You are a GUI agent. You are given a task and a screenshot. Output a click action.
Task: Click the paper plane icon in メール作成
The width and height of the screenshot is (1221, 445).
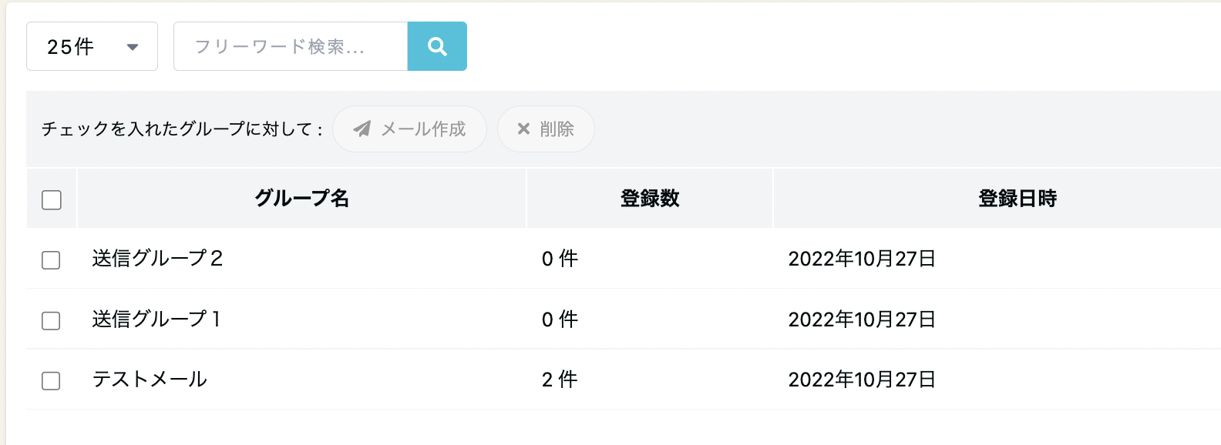tap(362, 129)
